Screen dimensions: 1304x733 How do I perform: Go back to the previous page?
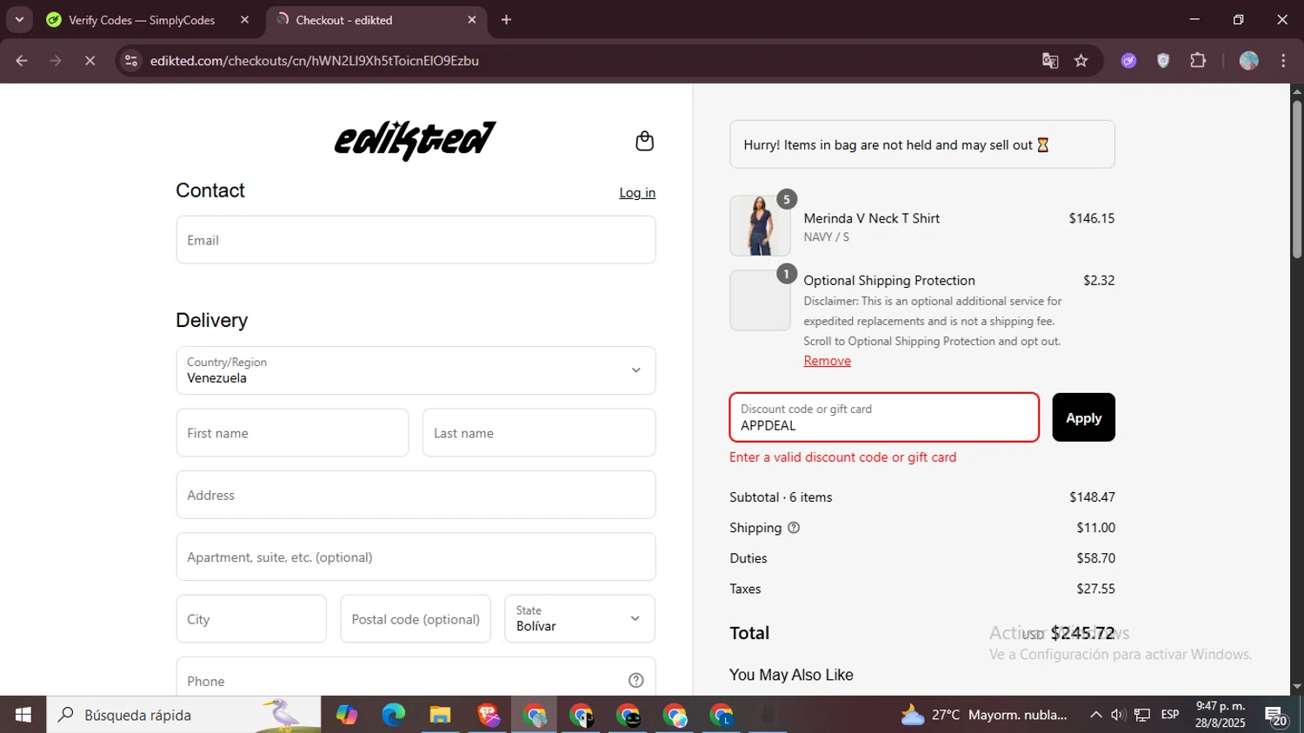(22, 61)
